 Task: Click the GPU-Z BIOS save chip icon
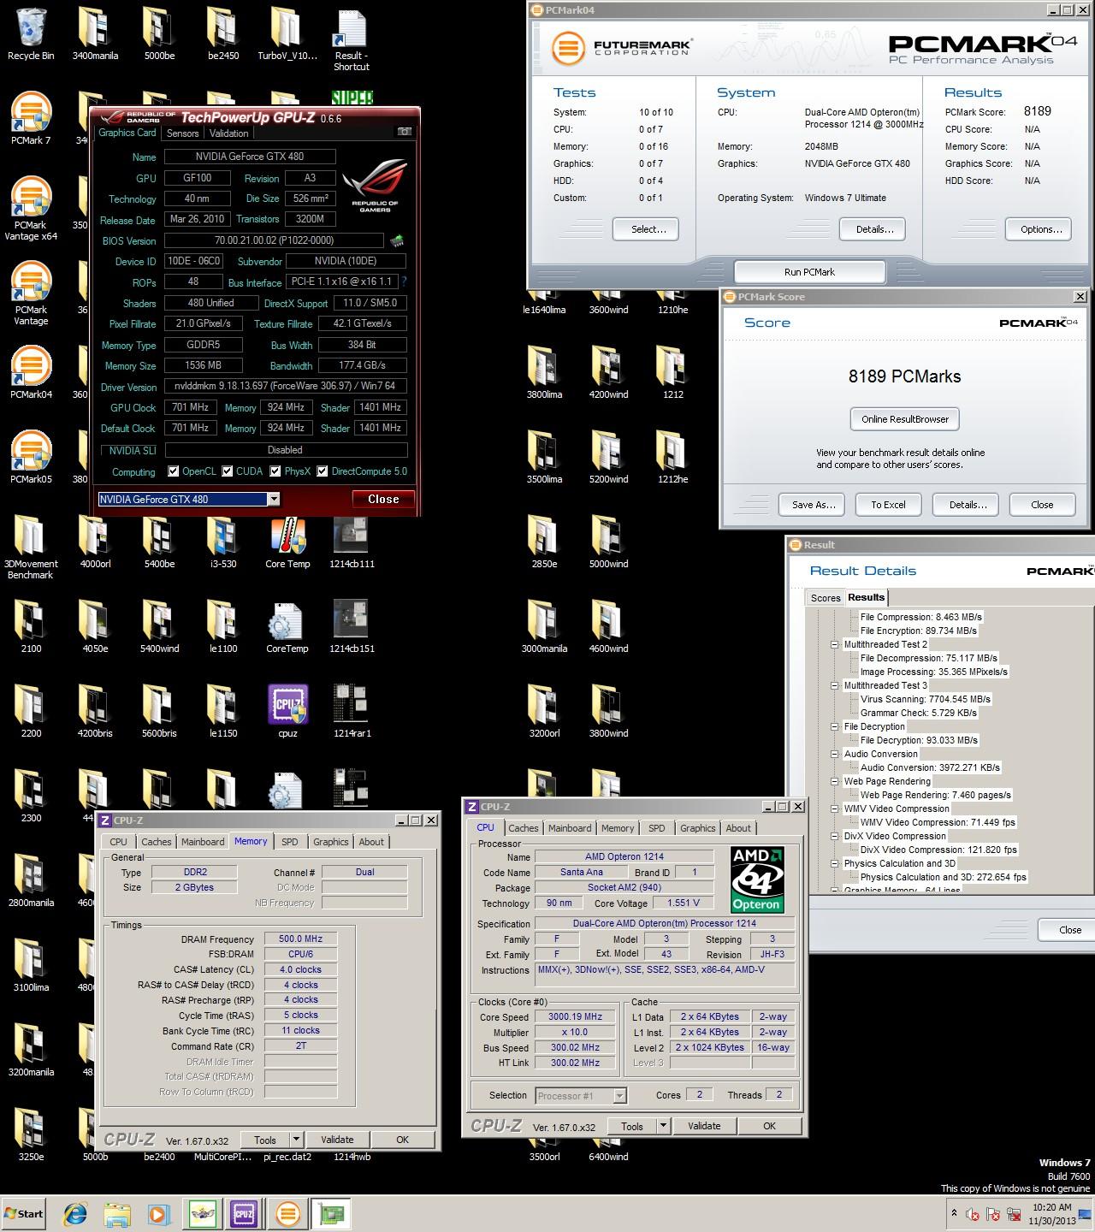coord(397,241)
